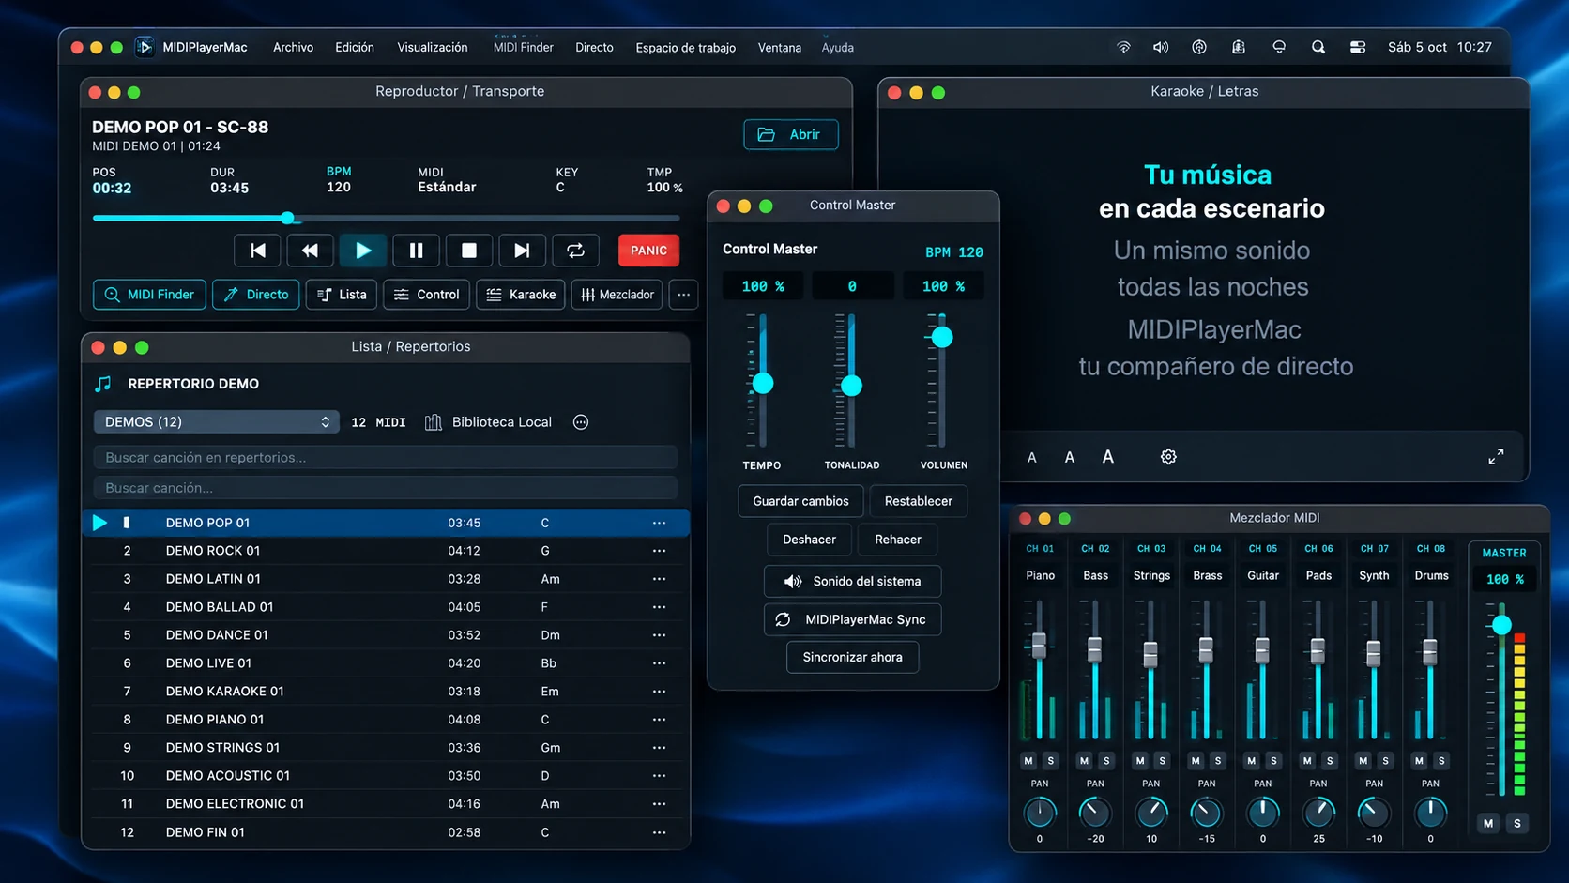Open the MIDI Finder toolbar button
1569x883 pixels.
(149, 295)
